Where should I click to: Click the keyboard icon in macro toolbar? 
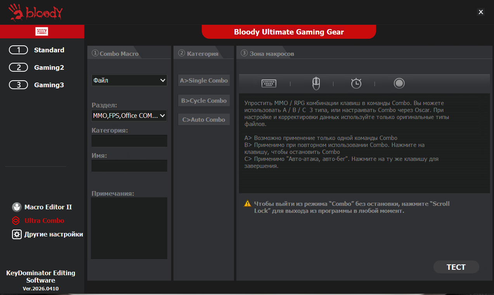coord(269,83)
